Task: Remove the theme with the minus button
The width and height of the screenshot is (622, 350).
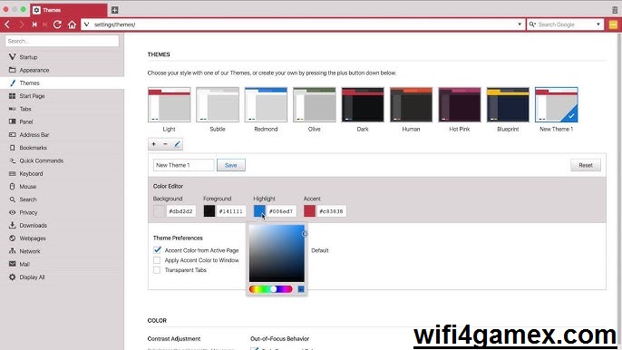Action: coord(165,144)
